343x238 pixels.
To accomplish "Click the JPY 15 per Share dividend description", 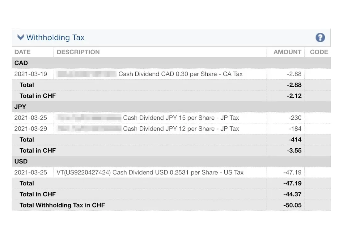I will 181,118.
